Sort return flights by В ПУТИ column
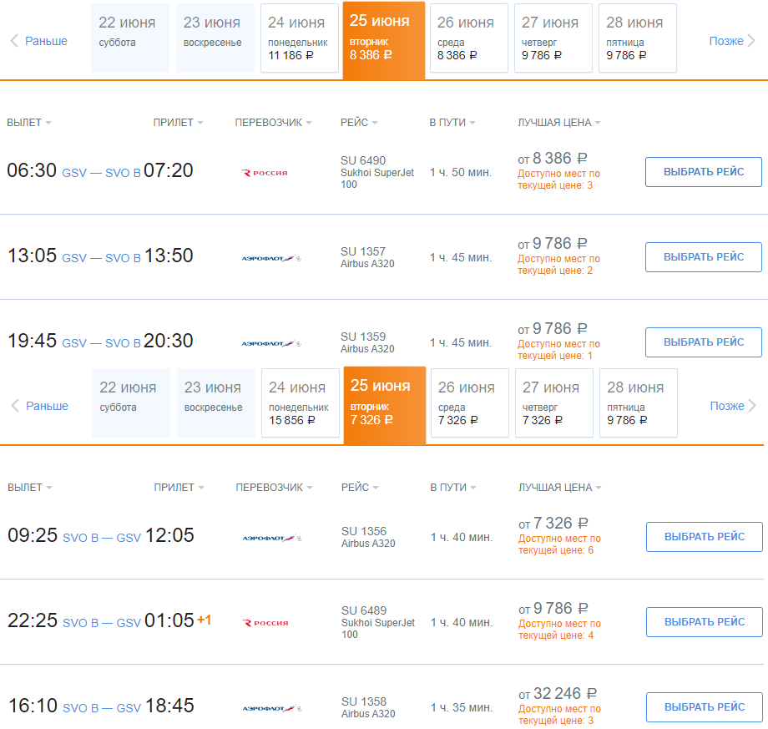 453,488
